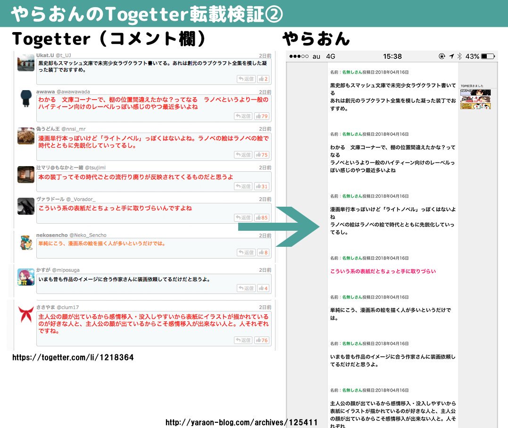Click the red comment 本の装丁ってその時代ごとの
This screenshot has height=428, width=508.
tap(136, 176)
